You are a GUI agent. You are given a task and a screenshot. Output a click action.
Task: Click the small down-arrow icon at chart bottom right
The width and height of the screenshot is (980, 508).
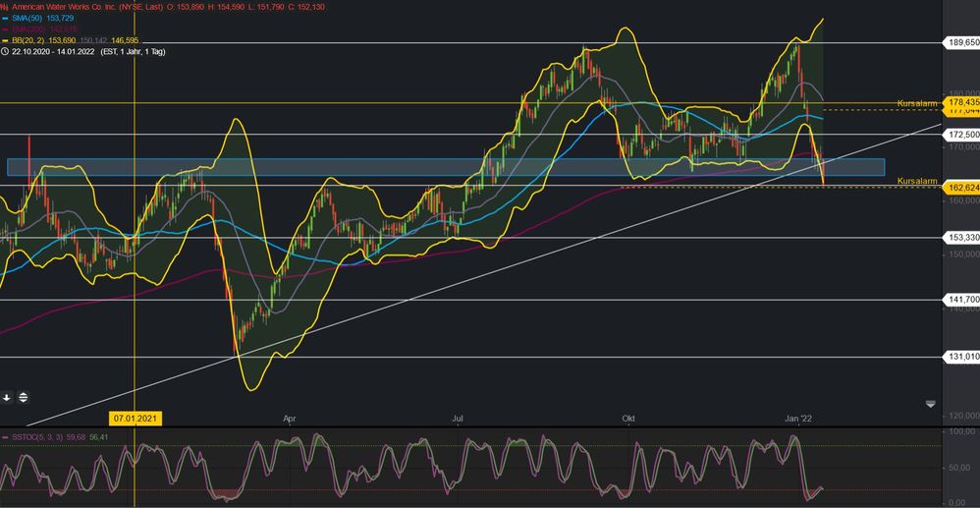click(931, 404)
